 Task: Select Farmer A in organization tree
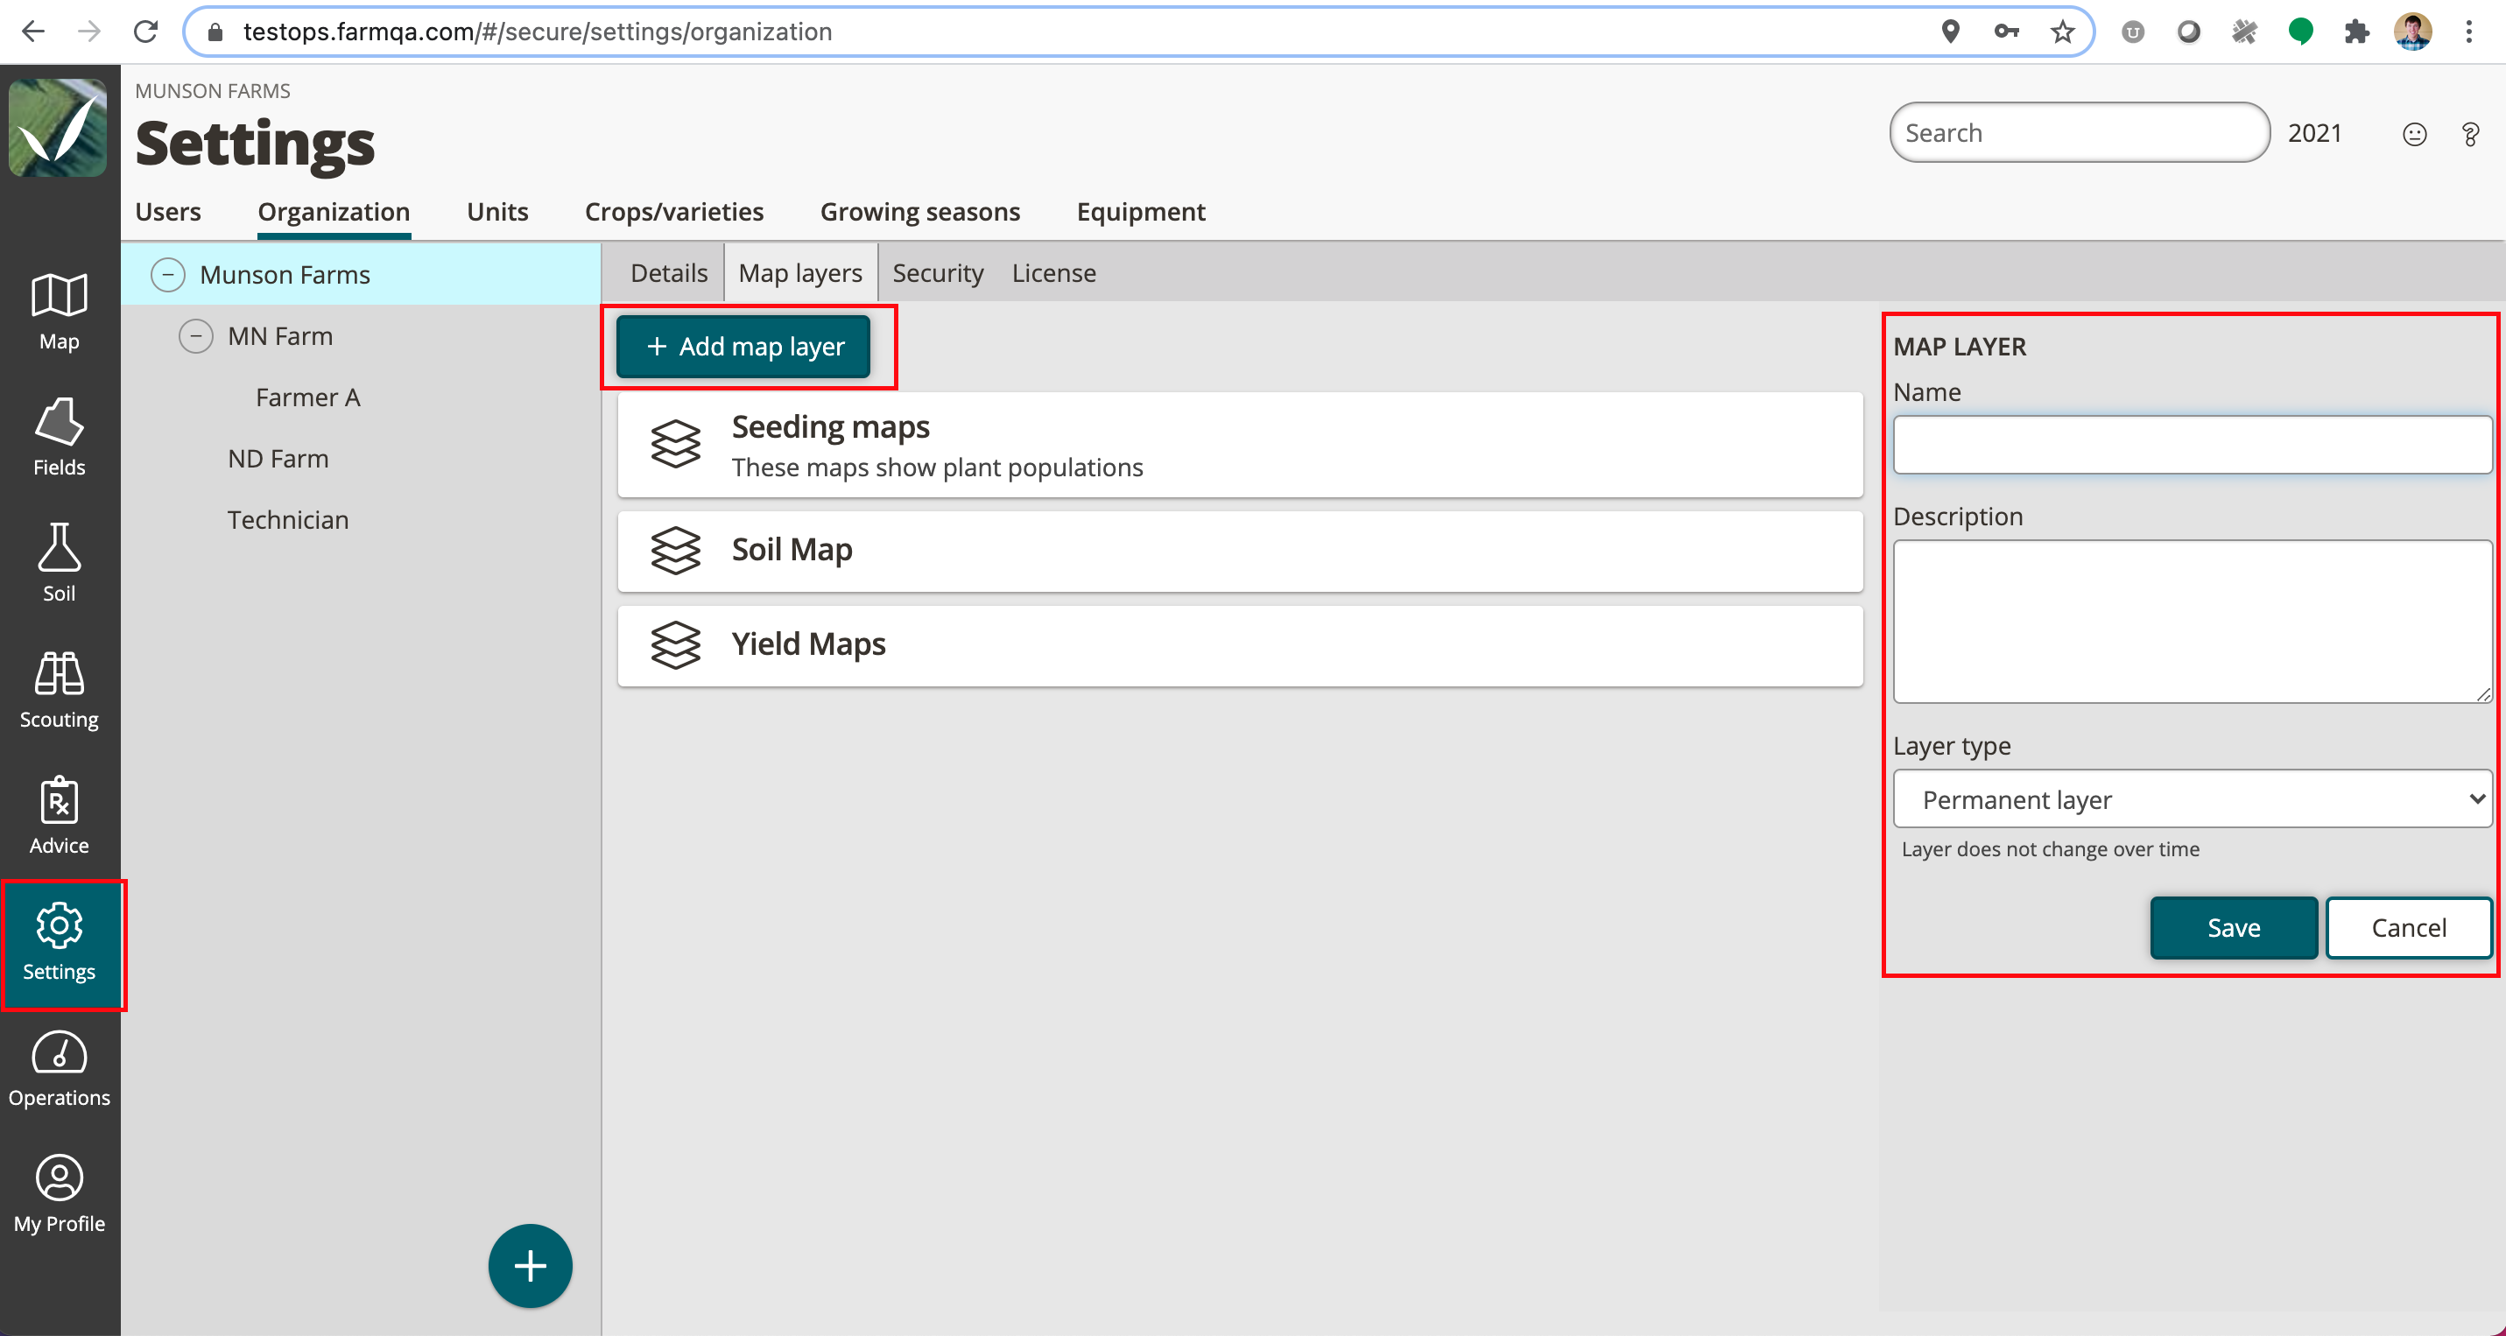click(x=307, y=397)
